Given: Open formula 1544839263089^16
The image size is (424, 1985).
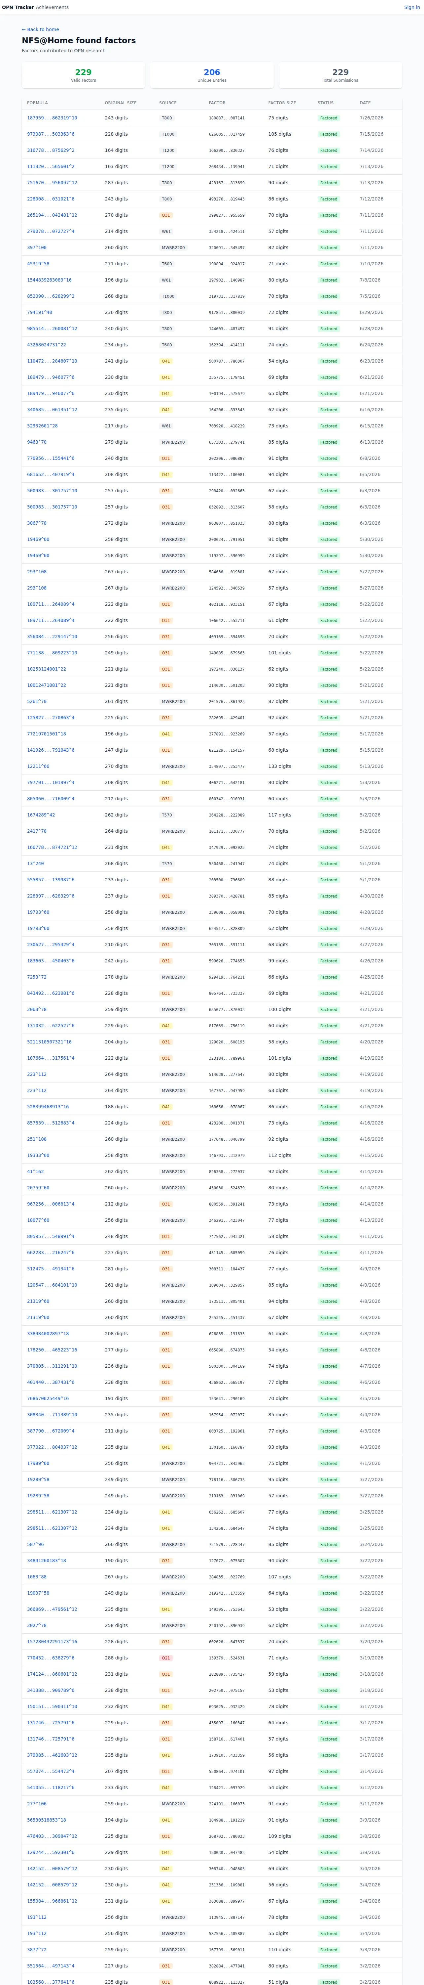Looking at the screenshot, I should tap(49, 280).
